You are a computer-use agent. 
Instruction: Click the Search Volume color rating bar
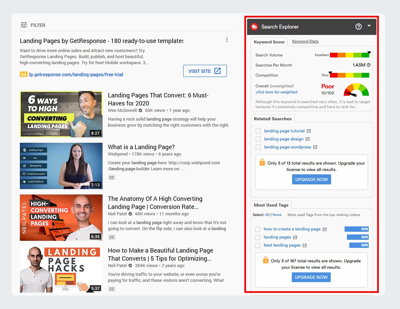pyautogui.click(x=350, y=55)
